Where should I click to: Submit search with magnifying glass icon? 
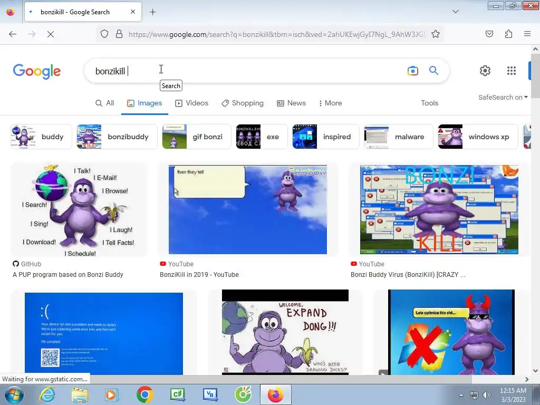coord(433,71)
